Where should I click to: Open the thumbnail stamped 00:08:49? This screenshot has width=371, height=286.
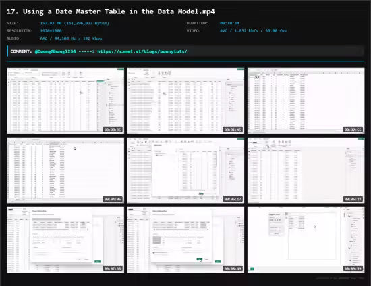click(185, 240)
